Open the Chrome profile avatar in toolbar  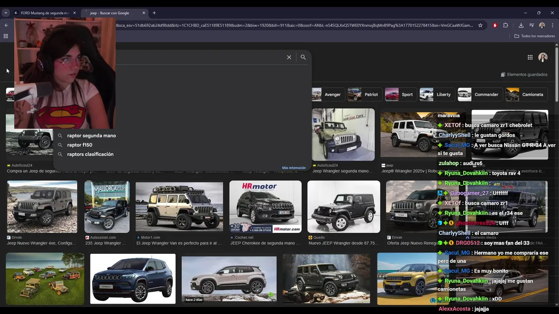tap(542, 25)
